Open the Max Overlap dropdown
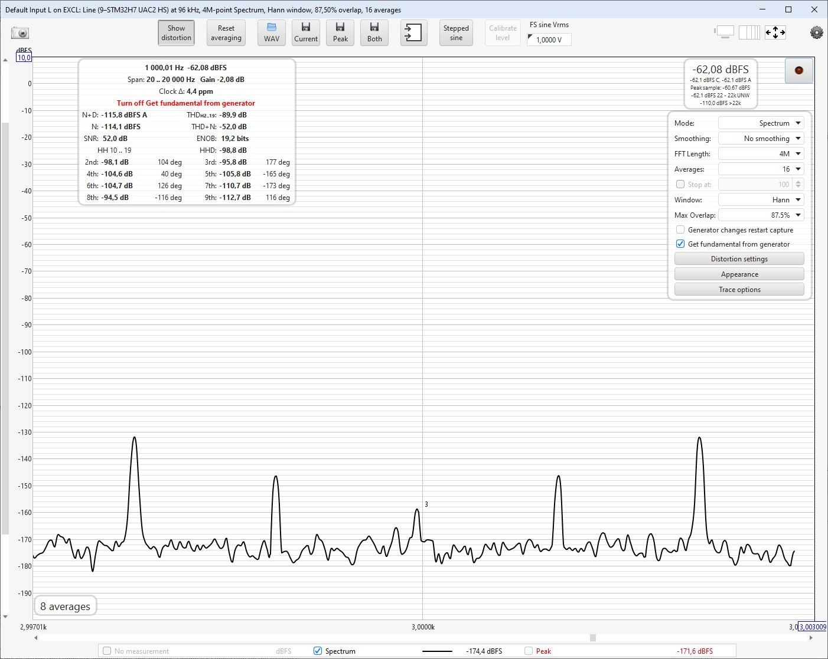Screen dimensions: 828x659 tap(761, 215)
